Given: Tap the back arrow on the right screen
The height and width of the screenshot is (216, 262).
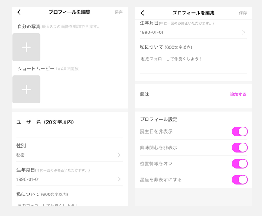Looking at the screenshot, I should [142, 13].
